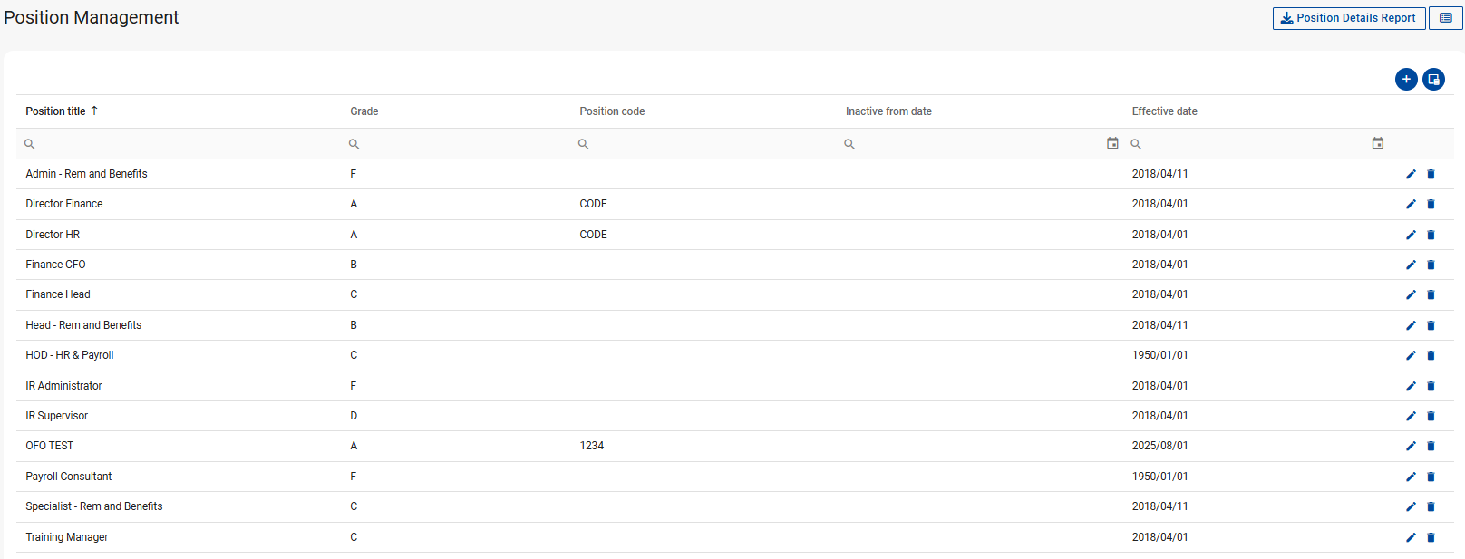Click pencil icon for Finance CFO
This screenshot has width=1465, height=559.
1411,265
